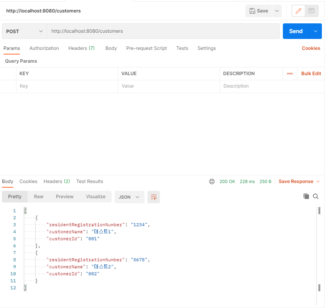Click the Key input cell
Image resolution: width=325 pixels, height=308 pixels.
(67, 86)
